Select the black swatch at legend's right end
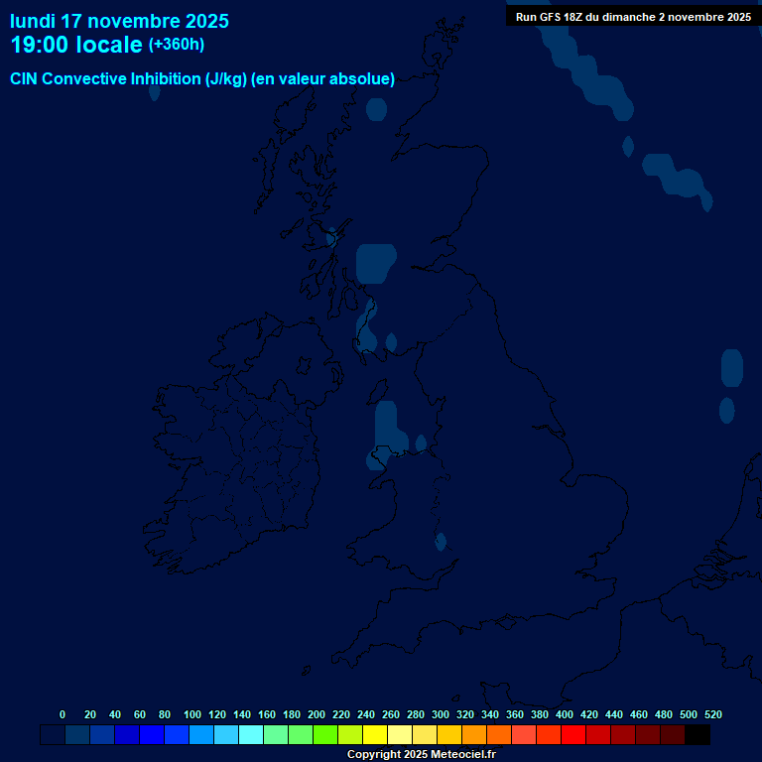Screen dimensions: 762x762 pos(698,735)
